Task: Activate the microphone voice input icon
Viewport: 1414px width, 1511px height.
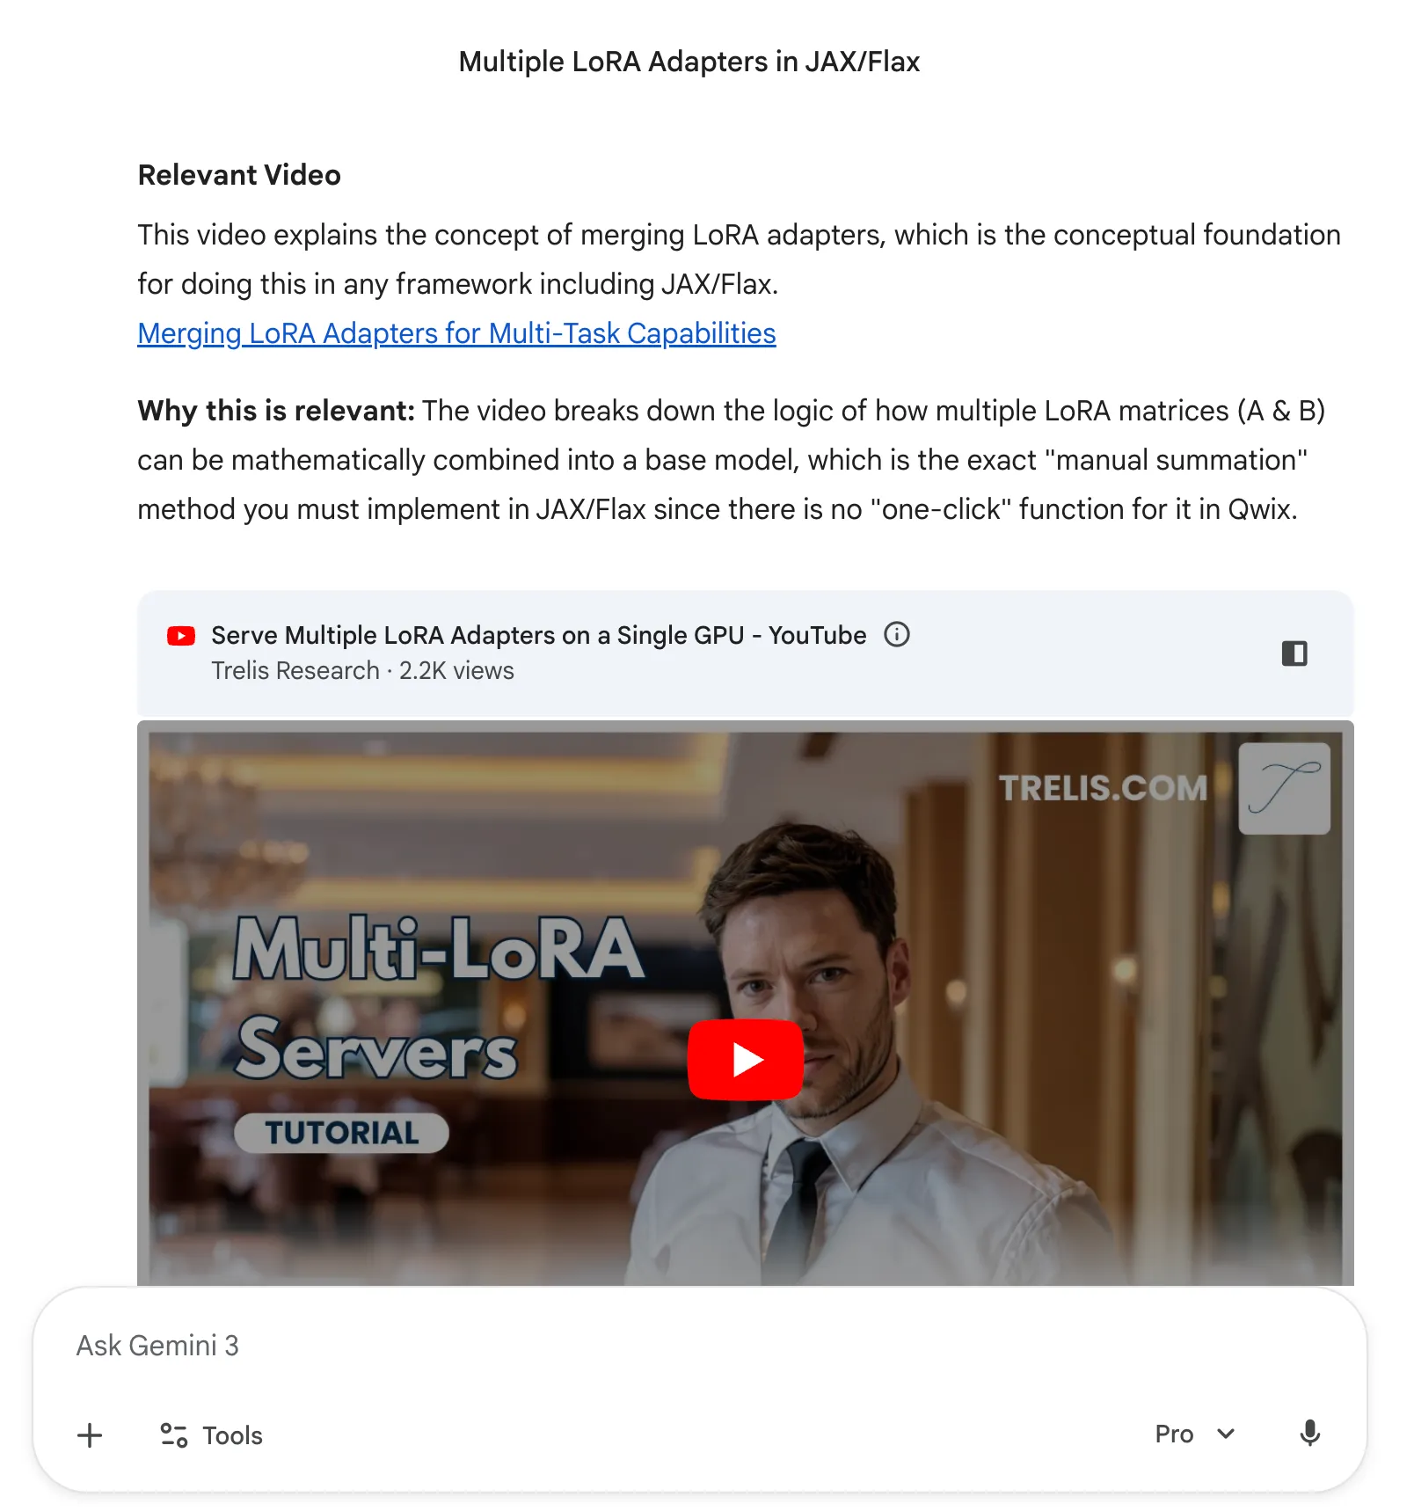Action: pos(1309,1434)
